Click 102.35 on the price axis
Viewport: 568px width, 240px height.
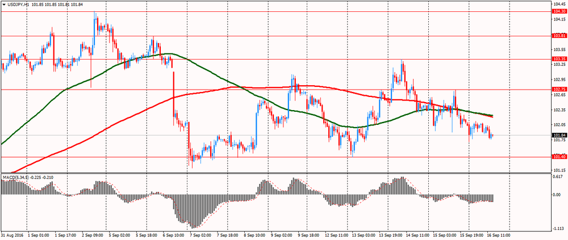(x=560, y=110)
